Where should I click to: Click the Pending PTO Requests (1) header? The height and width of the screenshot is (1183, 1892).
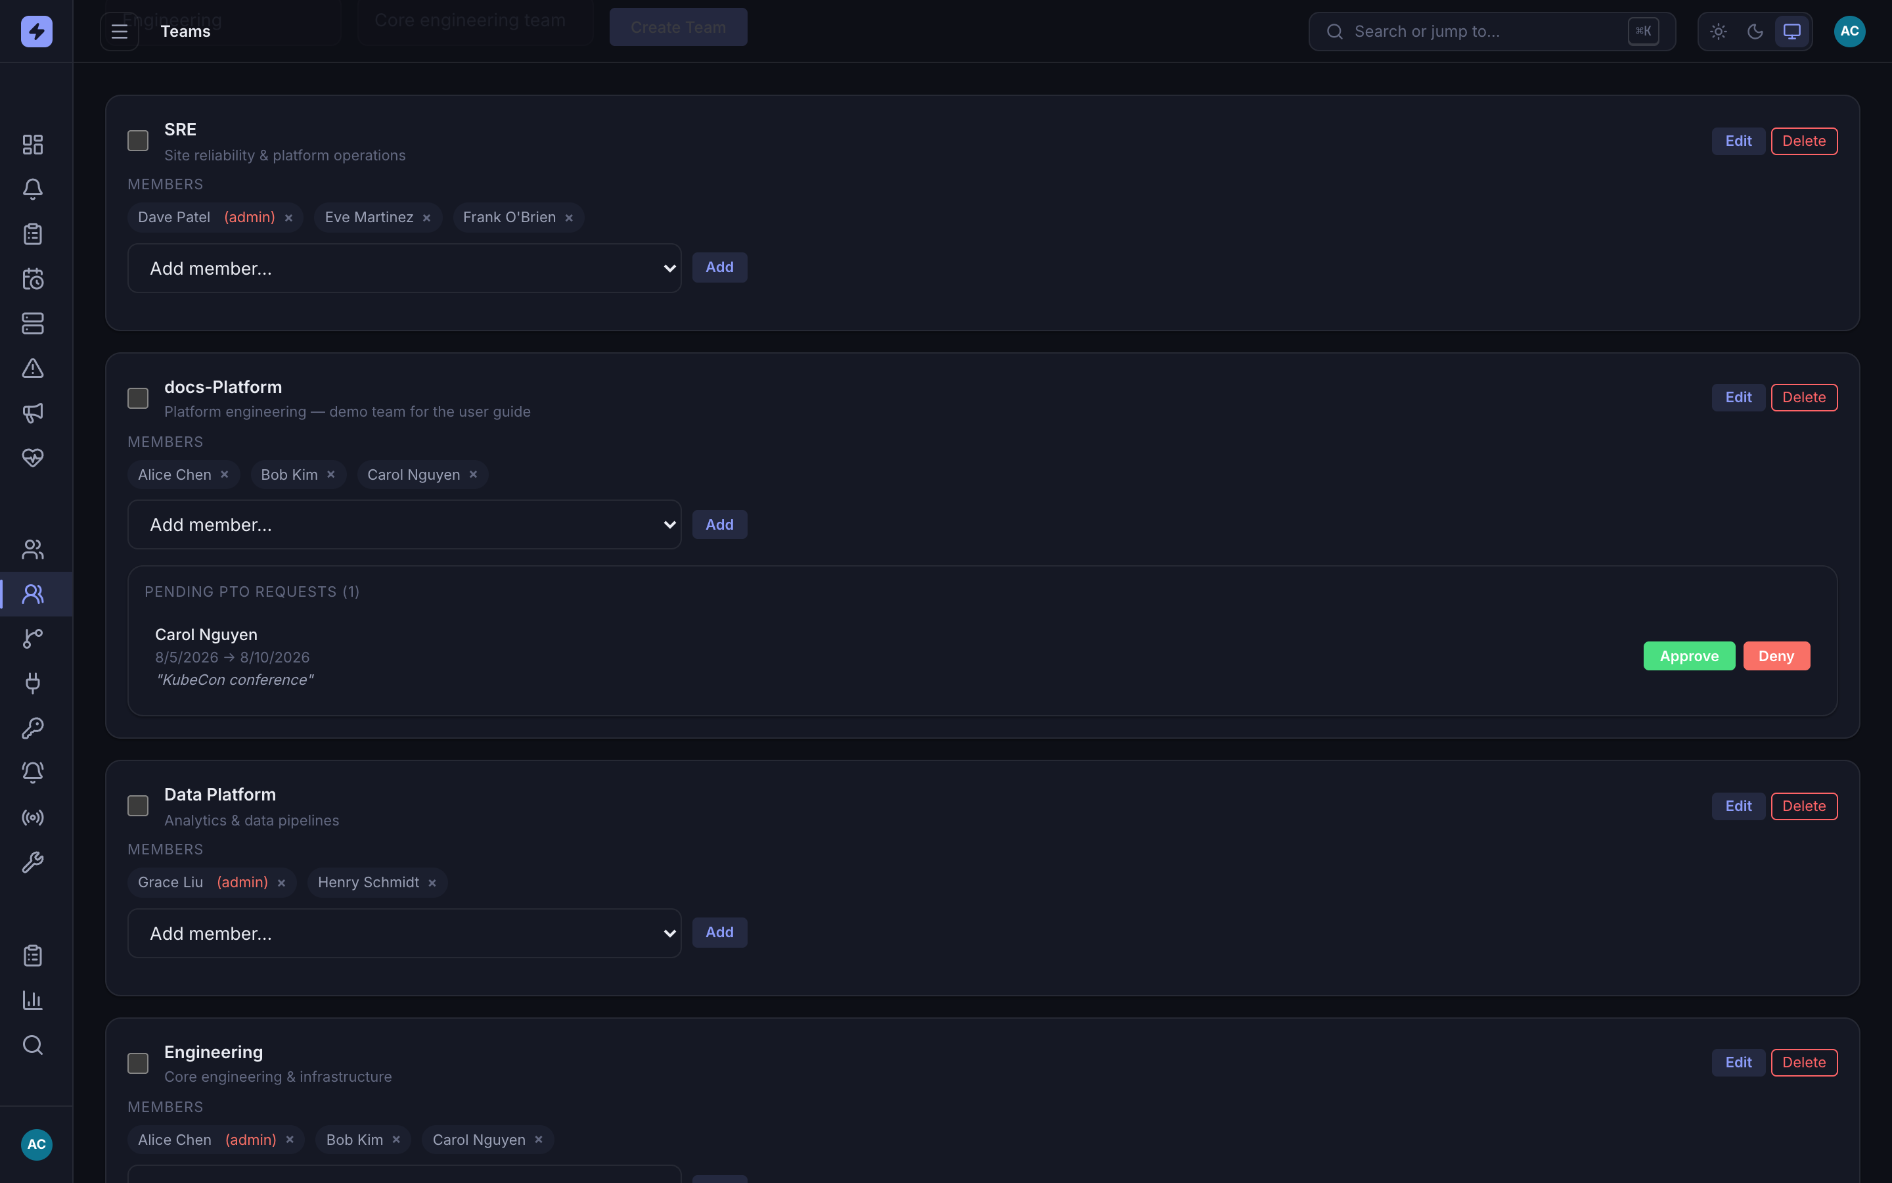(252, 592)
